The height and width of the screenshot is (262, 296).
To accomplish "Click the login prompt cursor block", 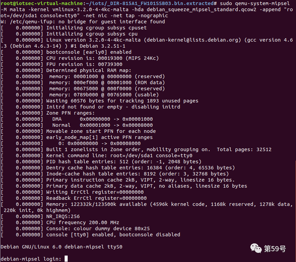I will (66, 259).
